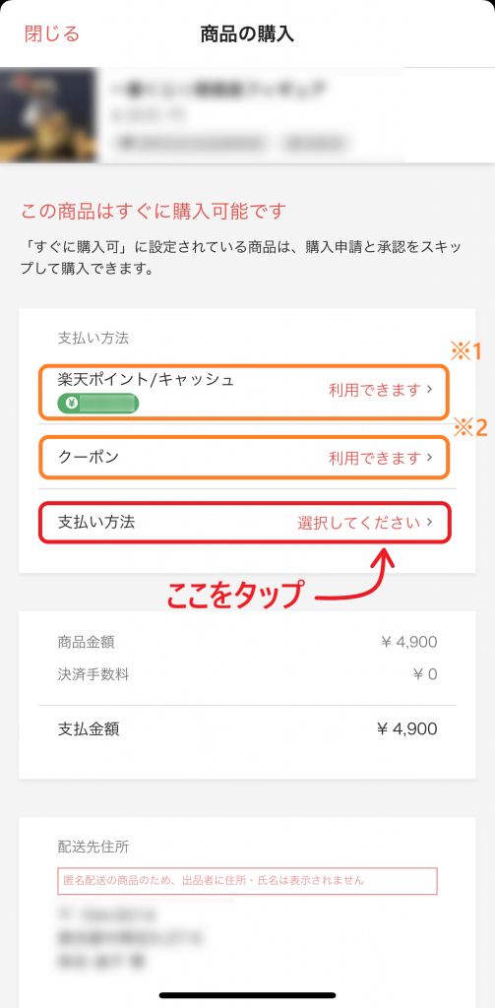Open the クーポン row
Screen dimensions: 495x1008
(244, 458)
